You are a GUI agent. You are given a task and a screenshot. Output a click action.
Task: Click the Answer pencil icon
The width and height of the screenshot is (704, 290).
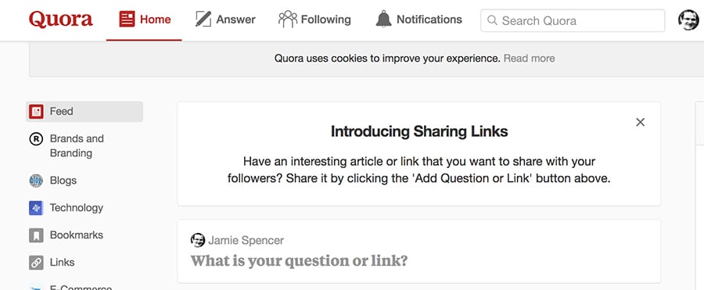pos(203,20)
